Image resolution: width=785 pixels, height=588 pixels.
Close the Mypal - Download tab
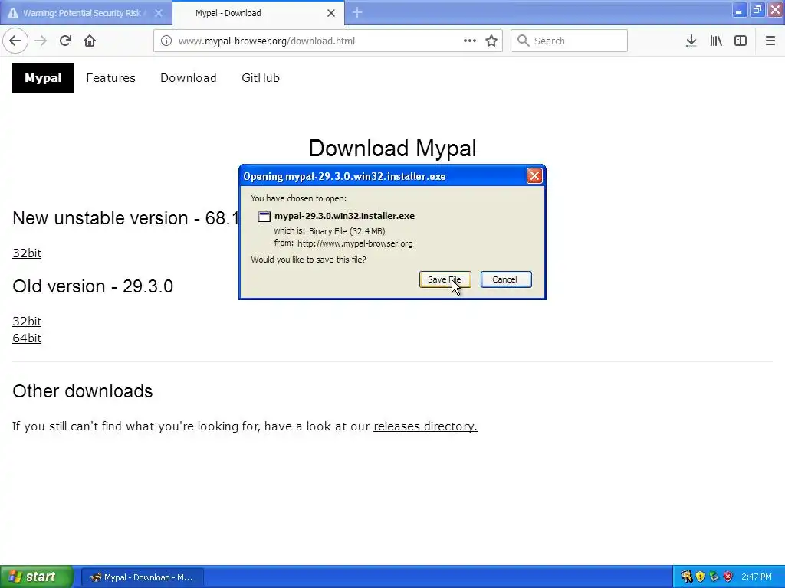click(331, 13)
